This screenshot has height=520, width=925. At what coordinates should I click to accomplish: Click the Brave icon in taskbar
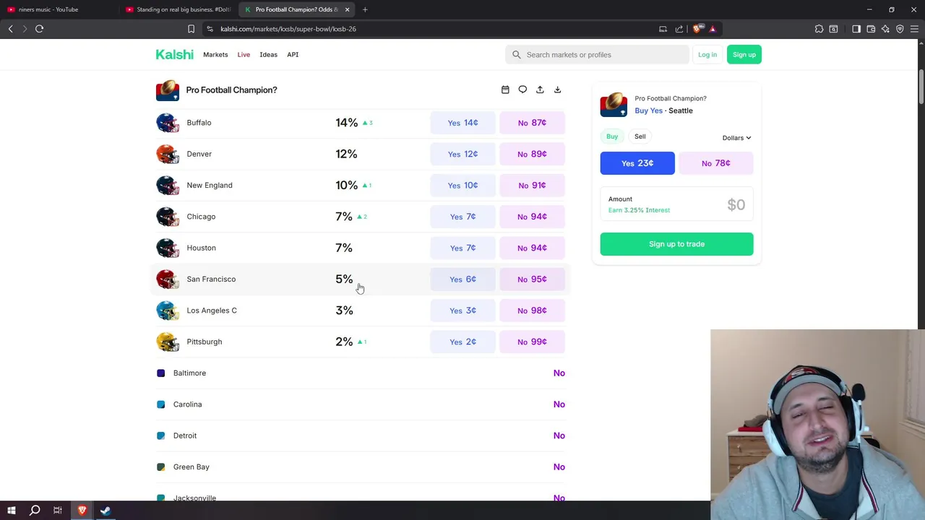[x=82, y=511]
